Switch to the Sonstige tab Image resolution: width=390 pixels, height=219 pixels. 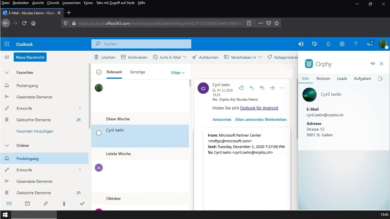pyautogui.click(x=138, y=72)
